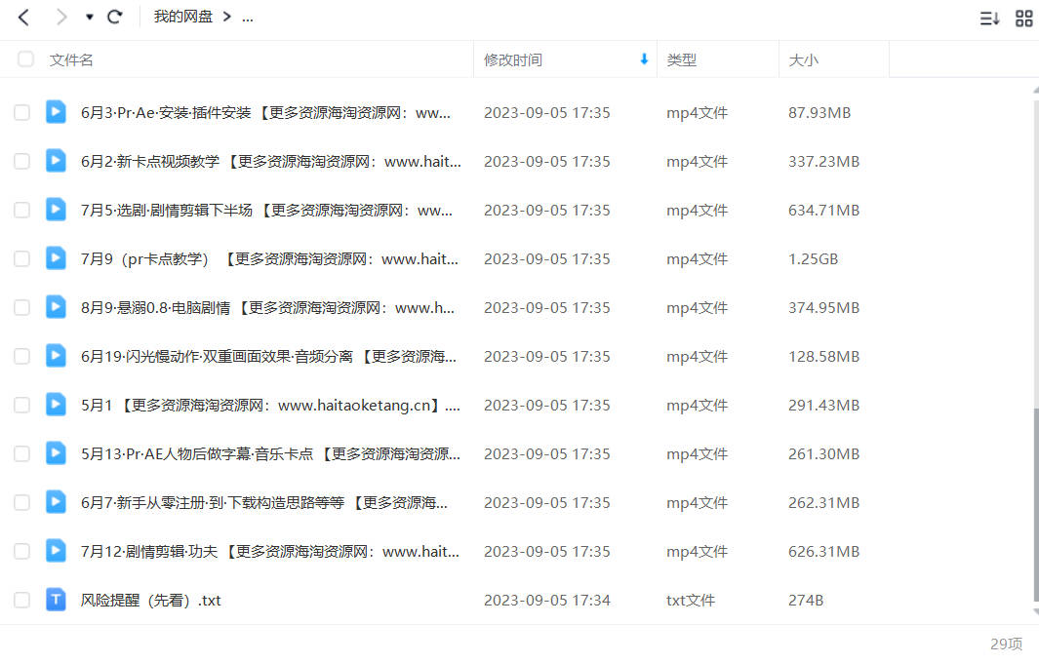Image resolution: width=1039 pixels, height=664 pixels.
Task: Click video icon of 7月12·剧情剪辑·功夫
Action: (56, 551)
